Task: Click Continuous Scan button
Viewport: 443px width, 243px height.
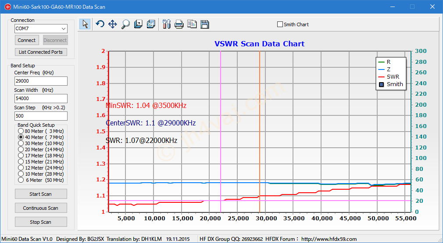Action: point(41,208)
